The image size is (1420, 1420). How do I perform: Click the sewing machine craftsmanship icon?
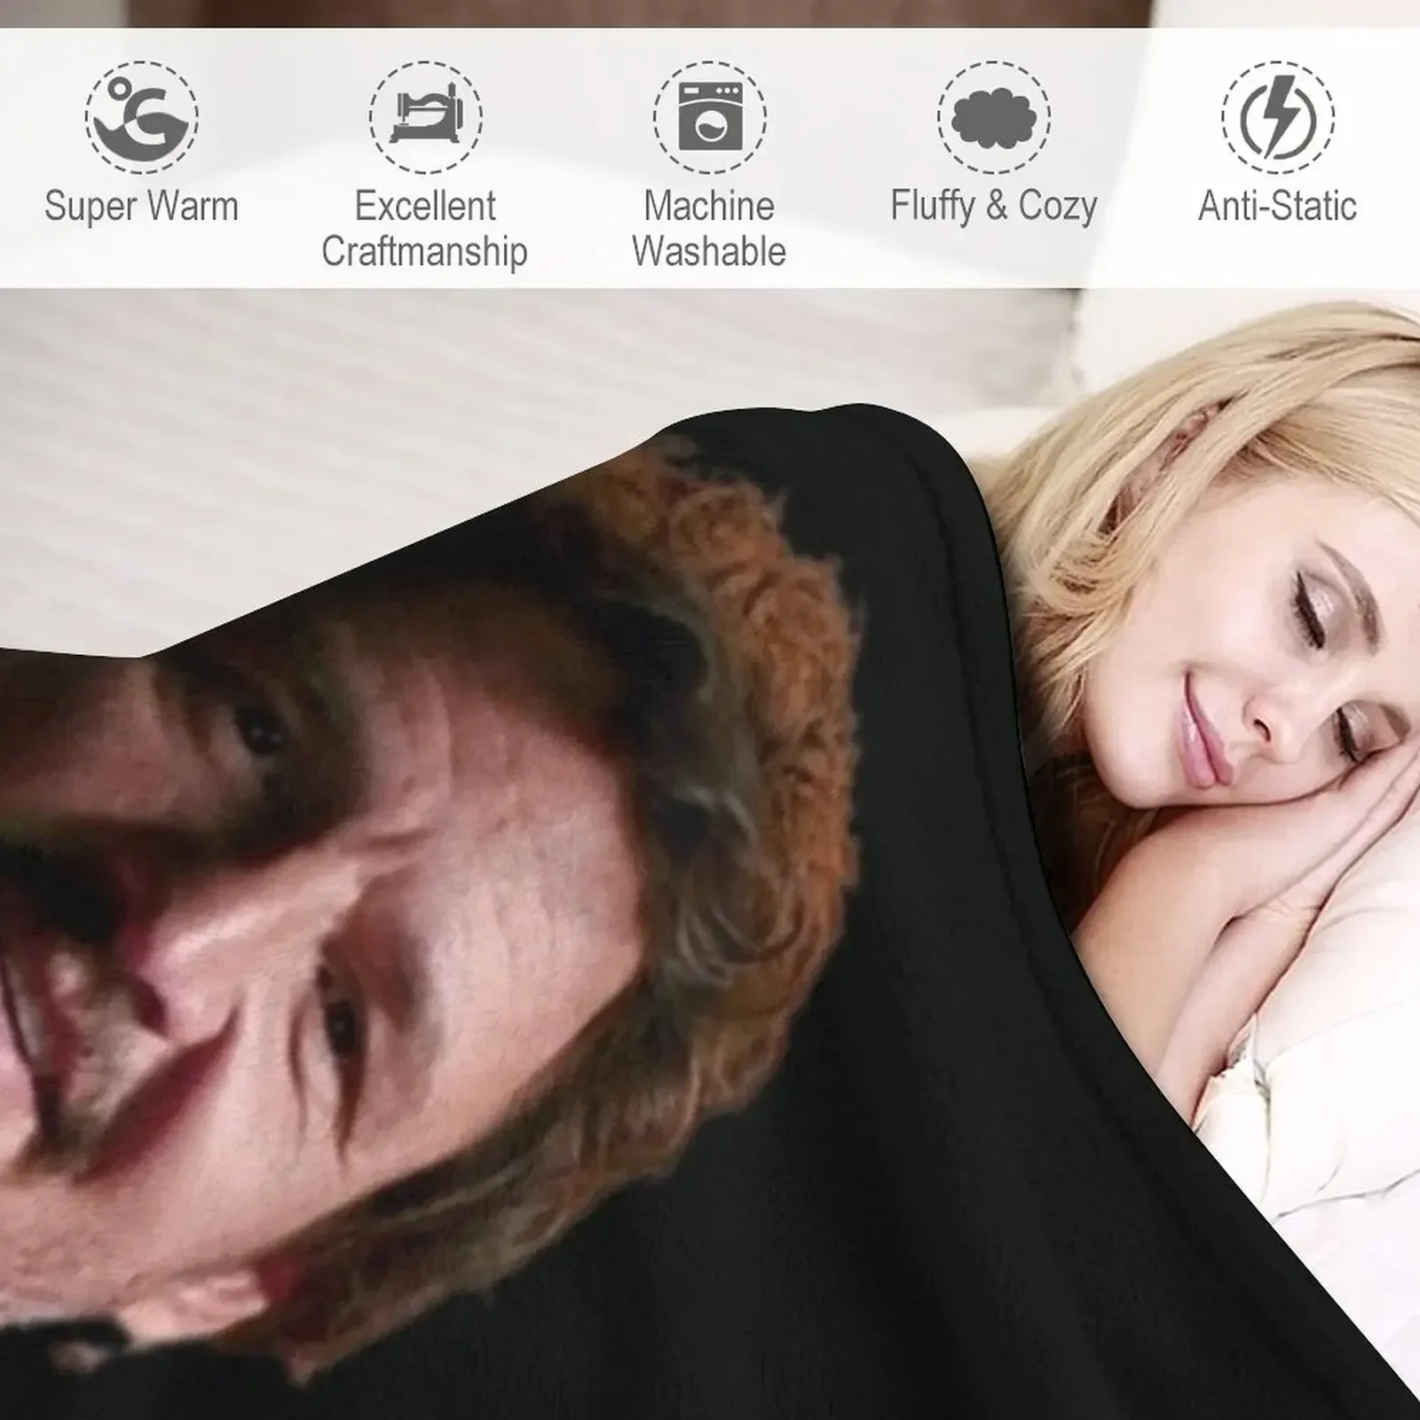[x=426, y=117]
